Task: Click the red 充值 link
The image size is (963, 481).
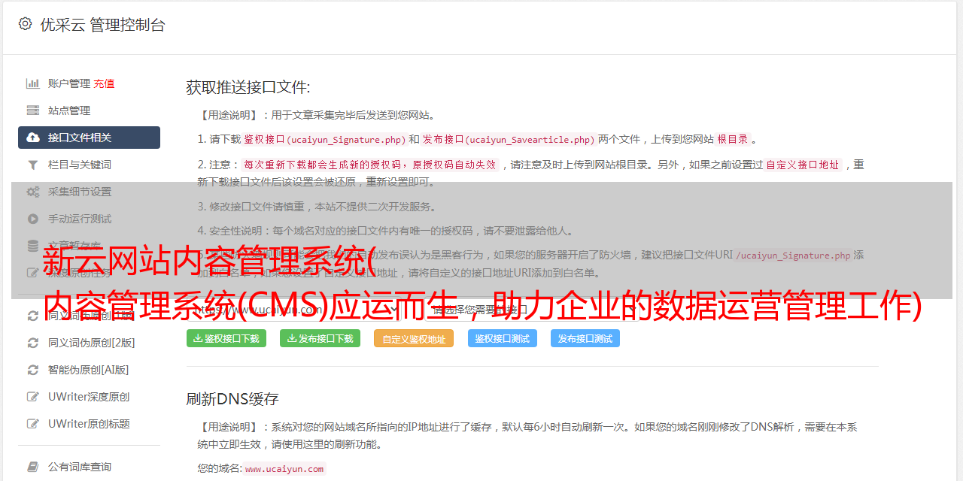Action: pos(104,83)
